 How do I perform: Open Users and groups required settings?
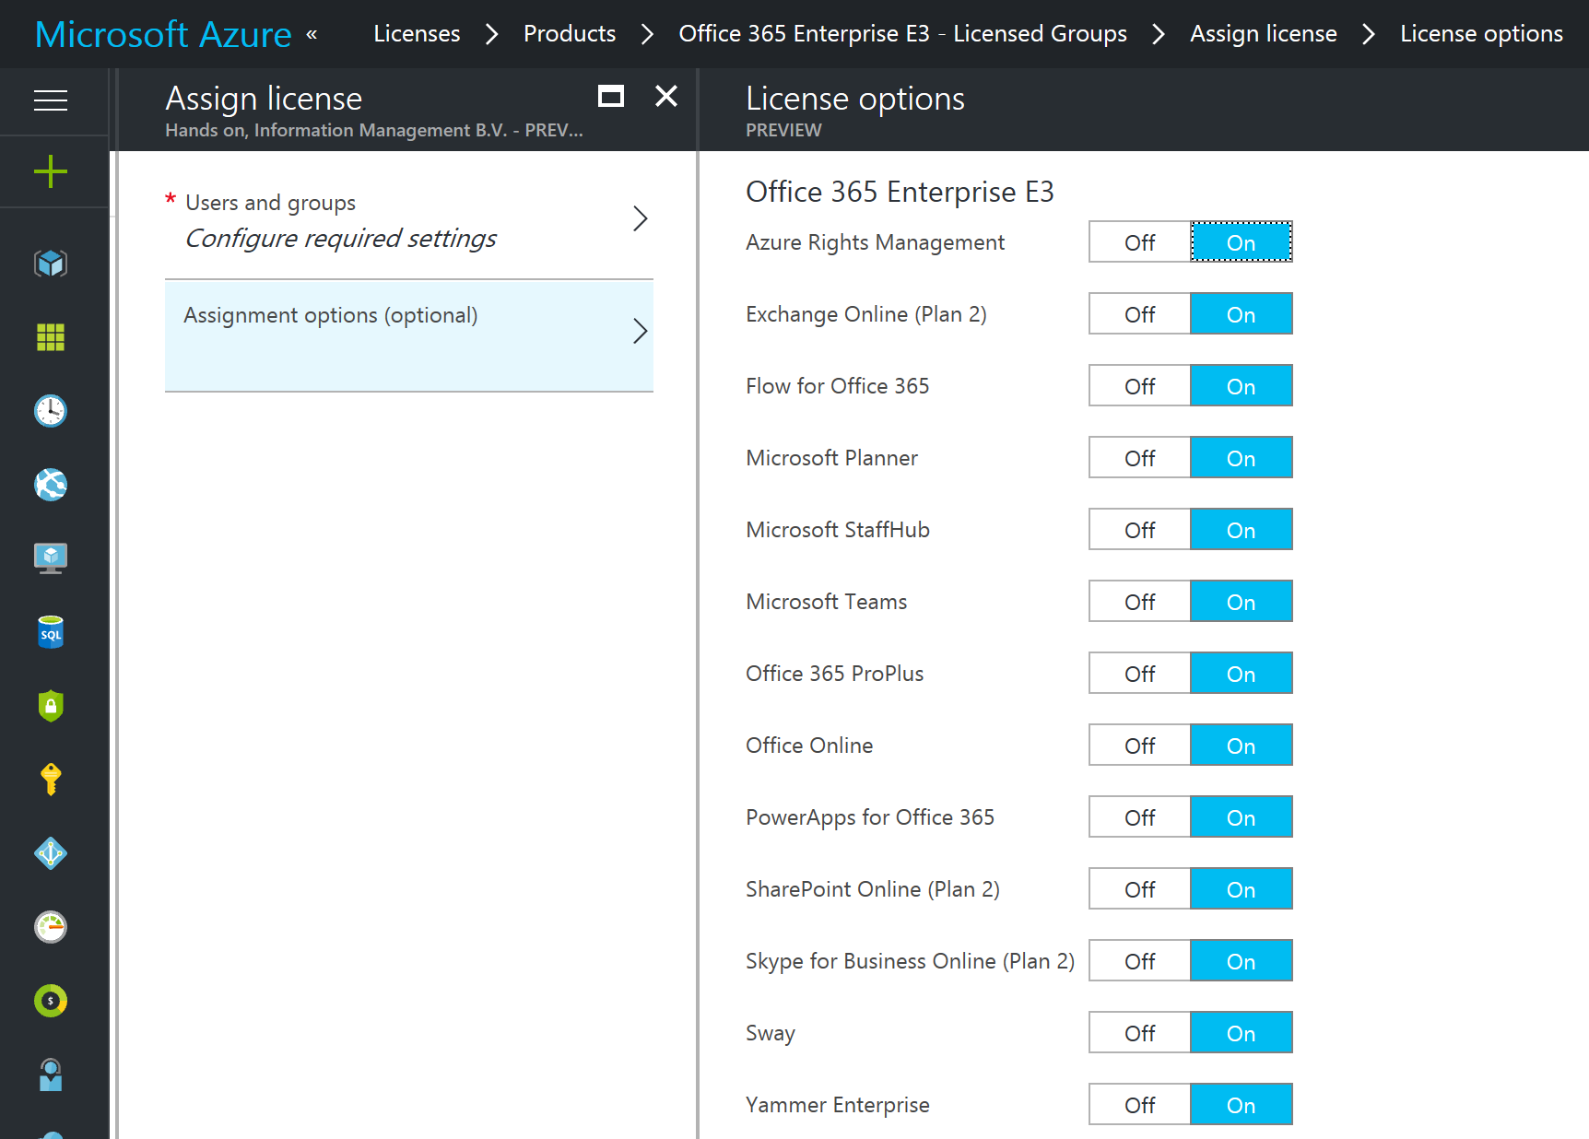409,221
